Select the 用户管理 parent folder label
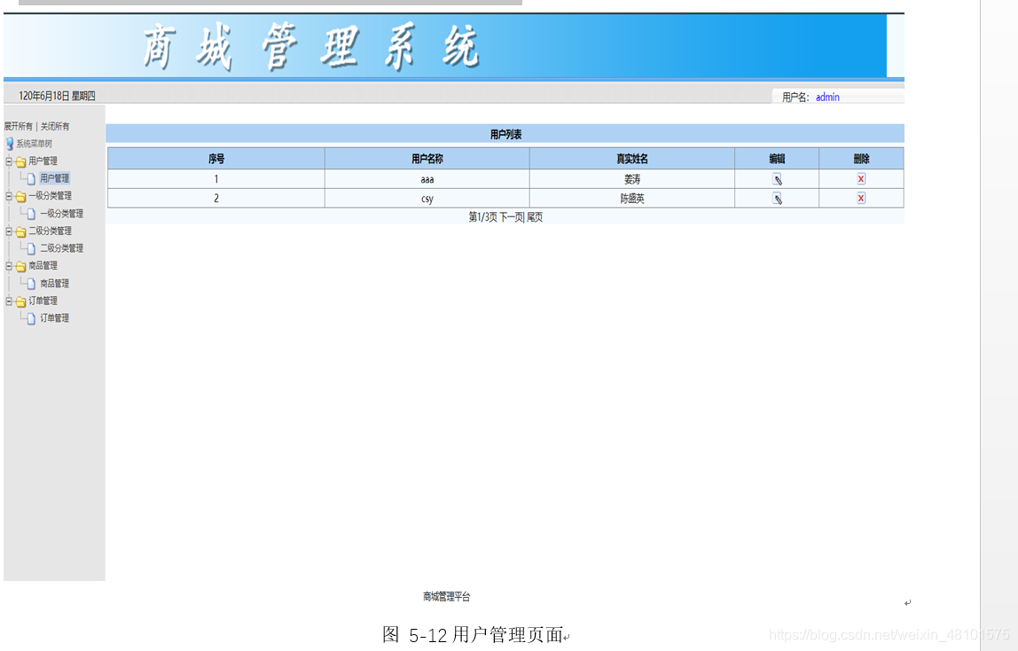1018x651 pixels. pos(43,161)
